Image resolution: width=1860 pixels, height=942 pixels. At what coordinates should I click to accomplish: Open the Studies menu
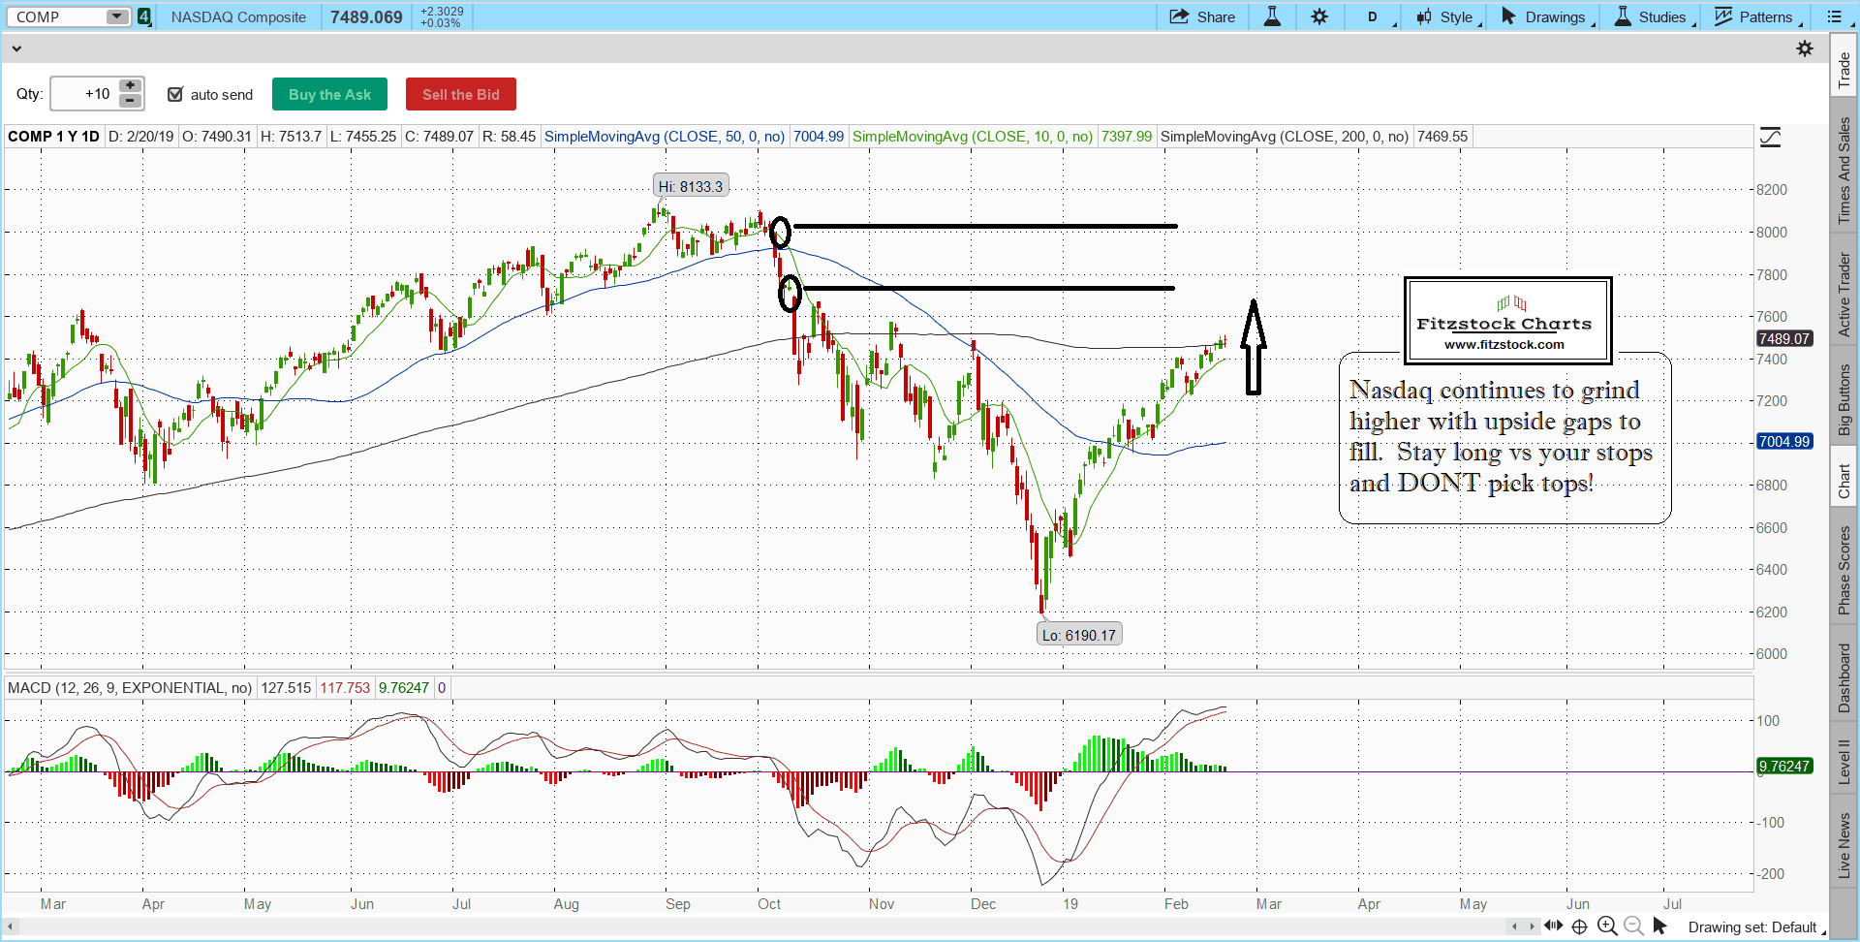tap(1654, 16)
